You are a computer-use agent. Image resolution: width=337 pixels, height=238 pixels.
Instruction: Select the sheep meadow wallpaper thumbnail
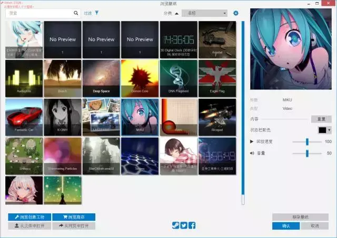coord(24,156)
